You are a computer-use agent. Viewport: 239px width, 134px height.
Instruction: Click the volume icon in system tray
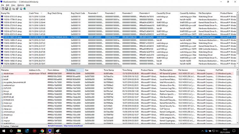(x=217, y=131)
